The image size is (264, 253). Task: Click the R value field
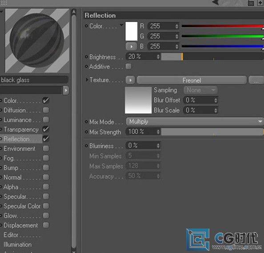pyautogui.click(x=163, y=26)
